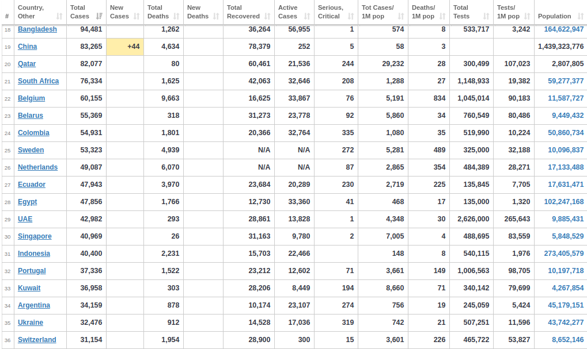This screenshot has width=587, height=349.
Task: Click Portugal population link 10,197,718
Action: click(566, 271)
